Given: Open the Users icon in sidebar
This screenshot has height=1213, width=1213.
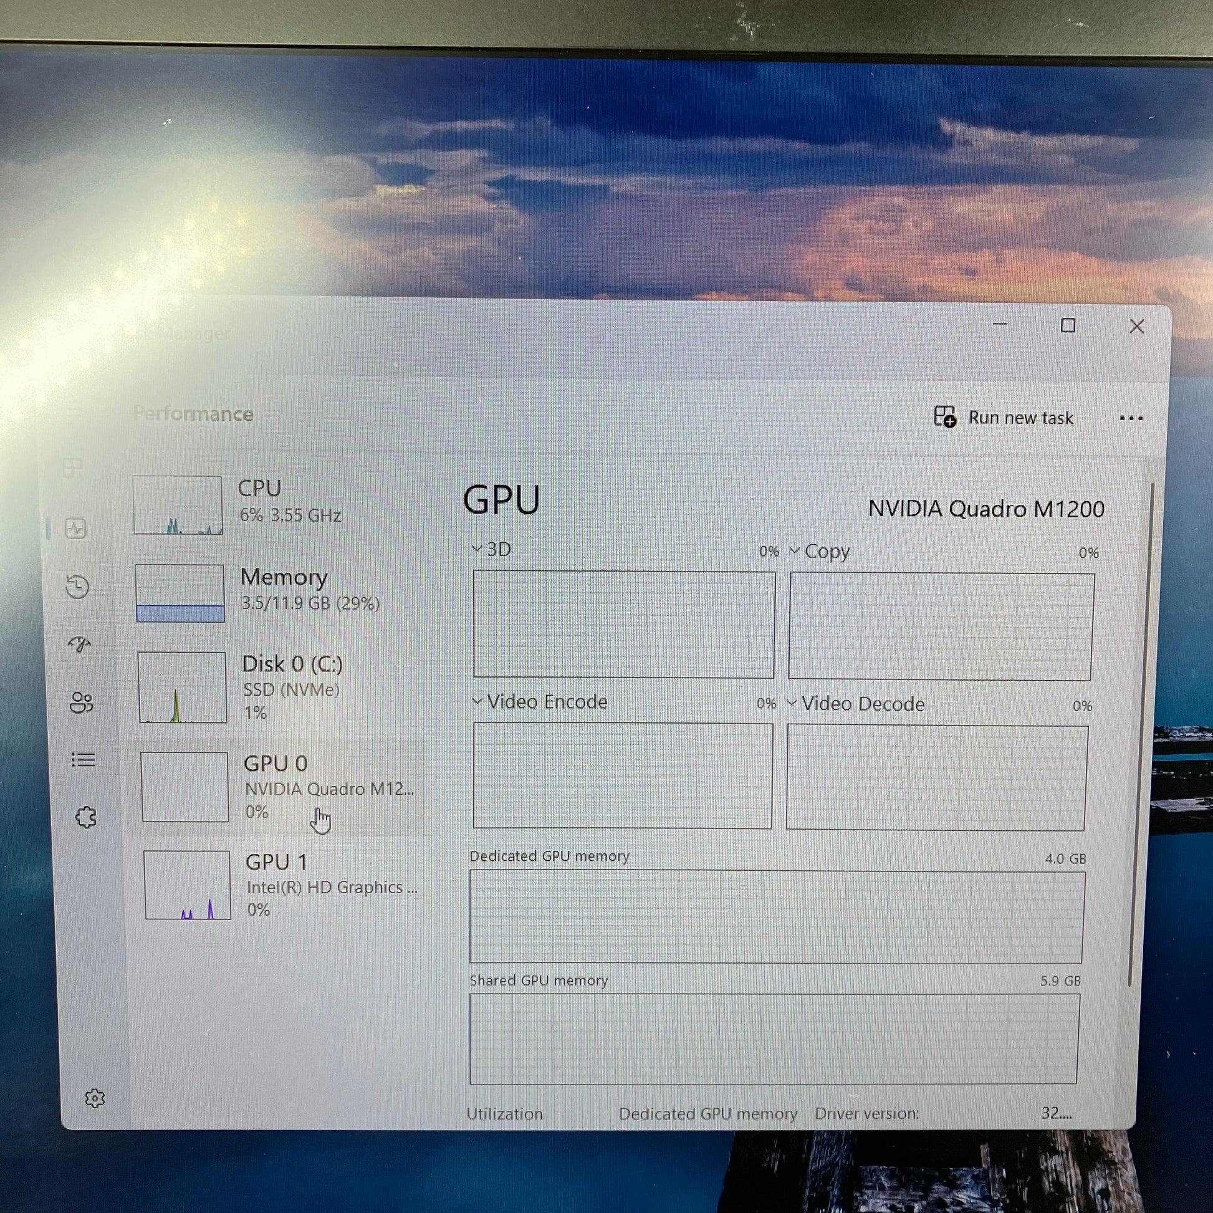Looking at the screenshot, I should point(82,702).
